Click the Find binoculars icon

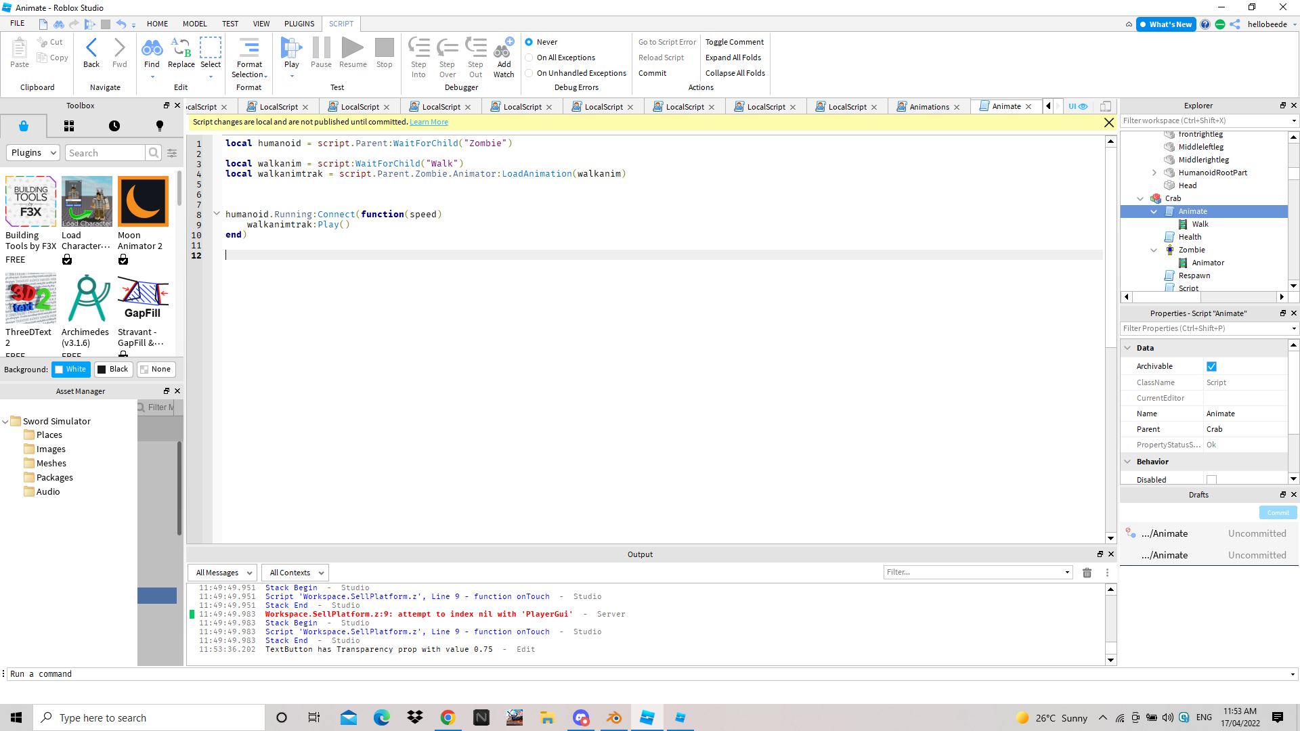pos(152,48)
